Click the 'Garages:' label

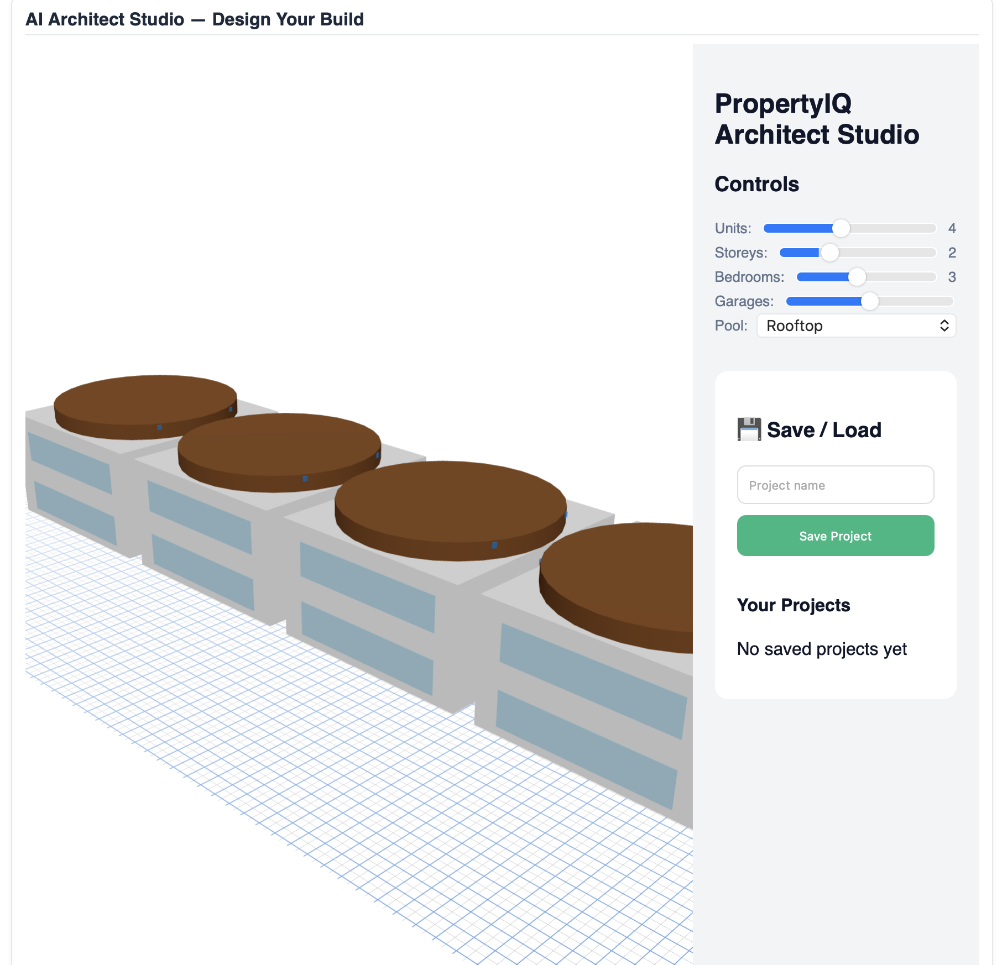tap(744, 301)
